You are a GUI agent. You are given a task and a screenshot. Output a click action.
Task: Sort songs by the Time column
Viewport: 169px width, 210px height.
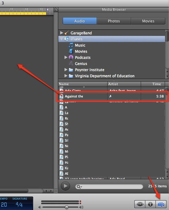click(153, 84)
